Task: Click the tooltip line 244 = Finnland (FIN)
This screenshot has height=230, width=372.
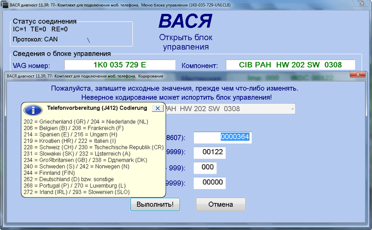Action: tap(49, 173)
